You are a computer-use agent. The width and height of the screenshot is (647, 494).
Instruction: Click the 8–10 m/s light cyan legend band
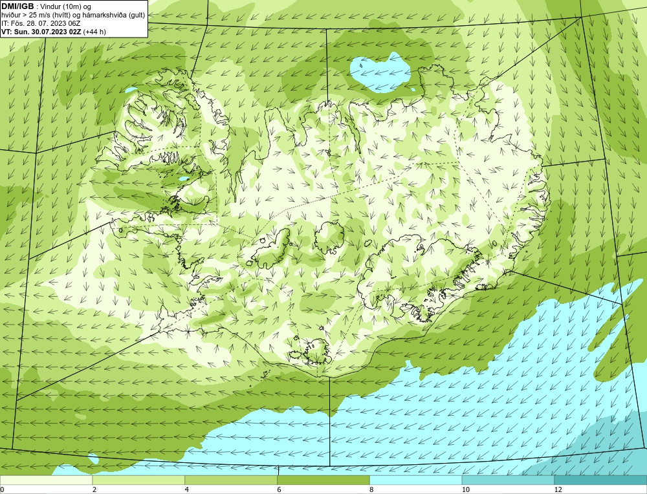click(416, 480)
